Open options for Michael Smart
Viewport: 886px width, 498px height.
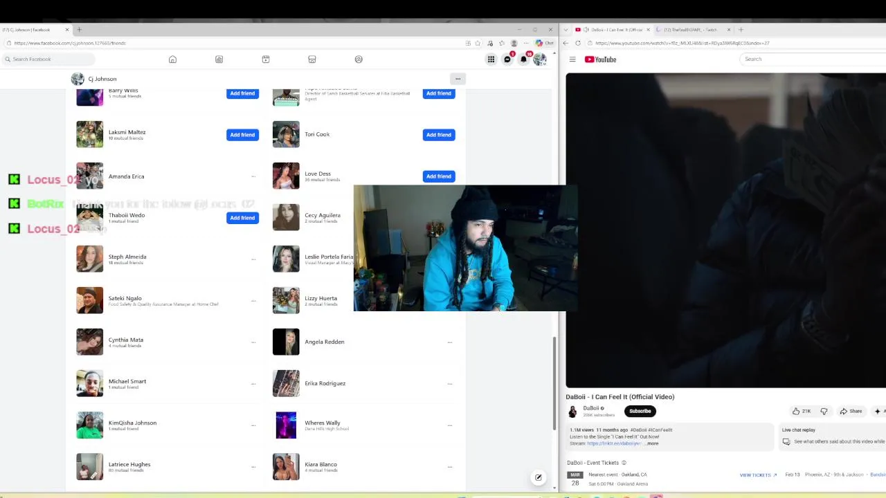point(253,384)
